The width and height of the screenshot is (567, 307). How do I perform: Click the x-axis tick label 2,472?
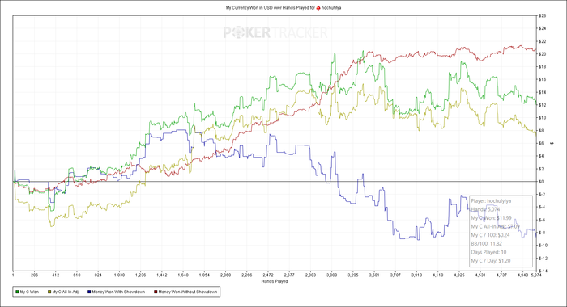tap(268, 275)
